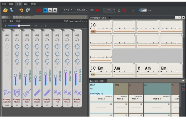Click the duplicate windows toolbar icon
This screenshot has width=186, height=120.
[x=12, y=10]
